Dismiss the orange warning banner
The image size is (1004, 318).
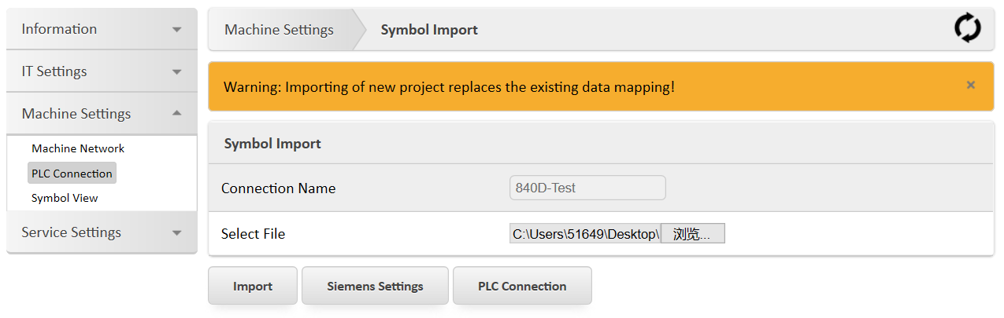coord(970,86)
